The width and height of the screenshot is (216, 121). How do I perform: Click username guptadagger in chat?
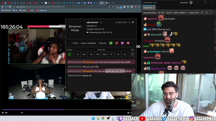click(x=154, y=51)
